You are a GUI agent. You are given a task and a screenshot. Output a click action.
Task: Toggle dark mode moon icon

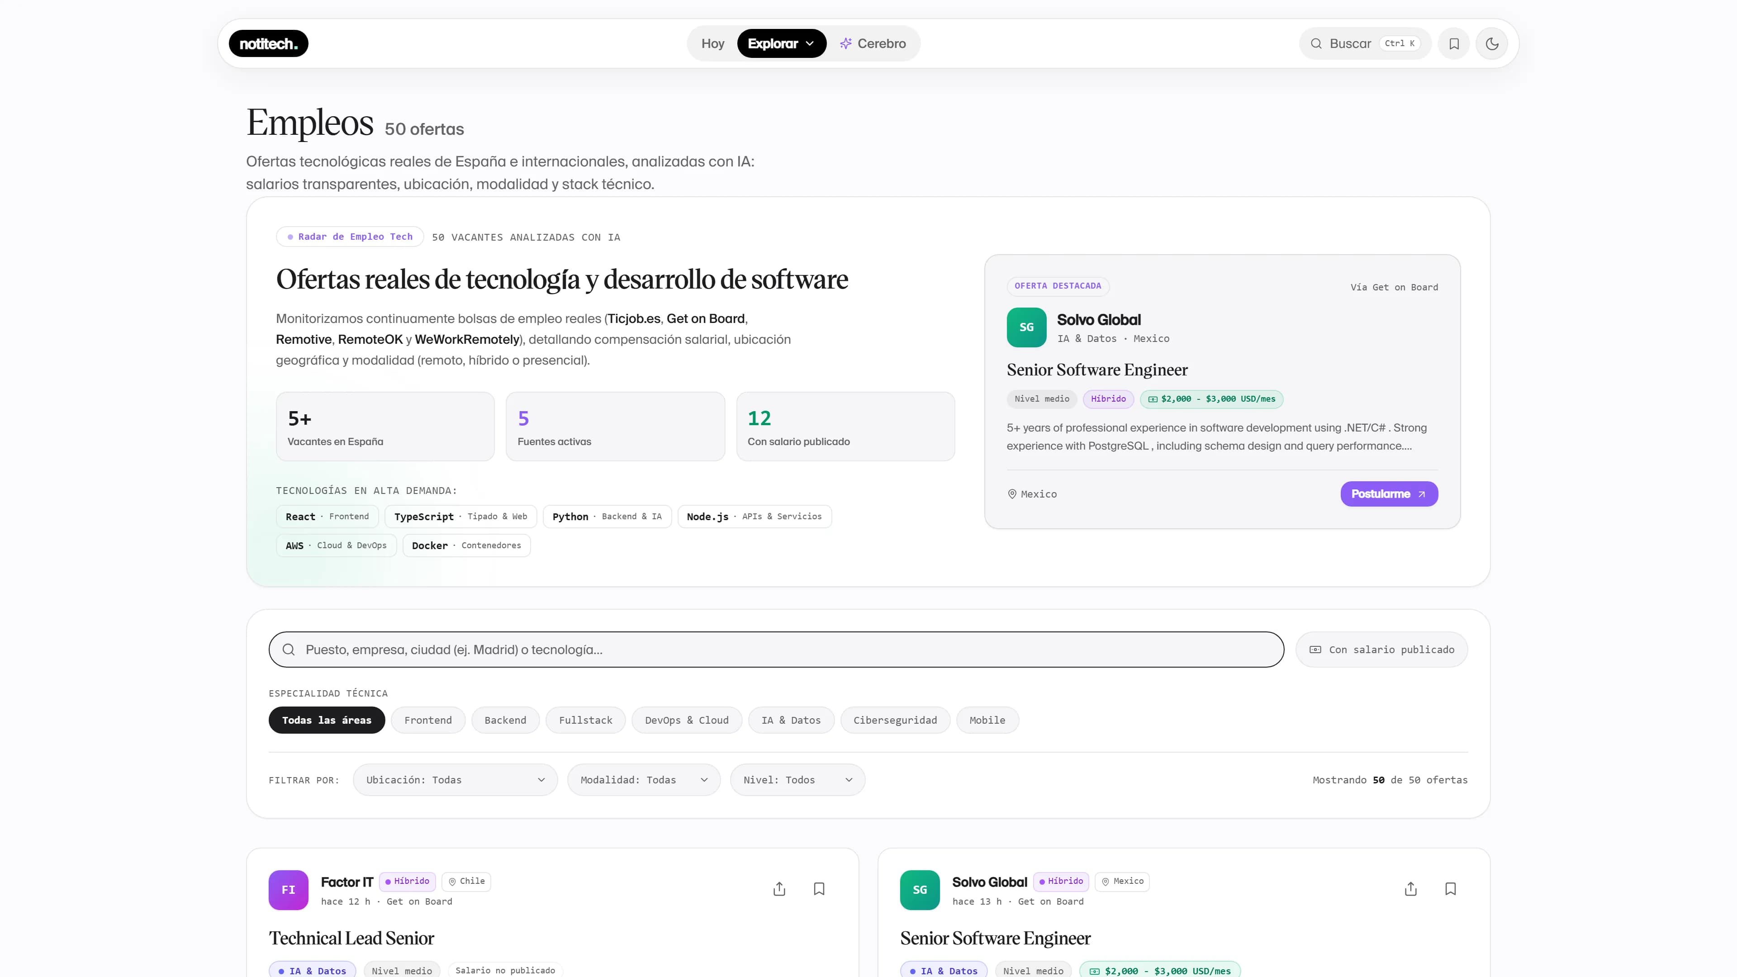point(1491,44)
